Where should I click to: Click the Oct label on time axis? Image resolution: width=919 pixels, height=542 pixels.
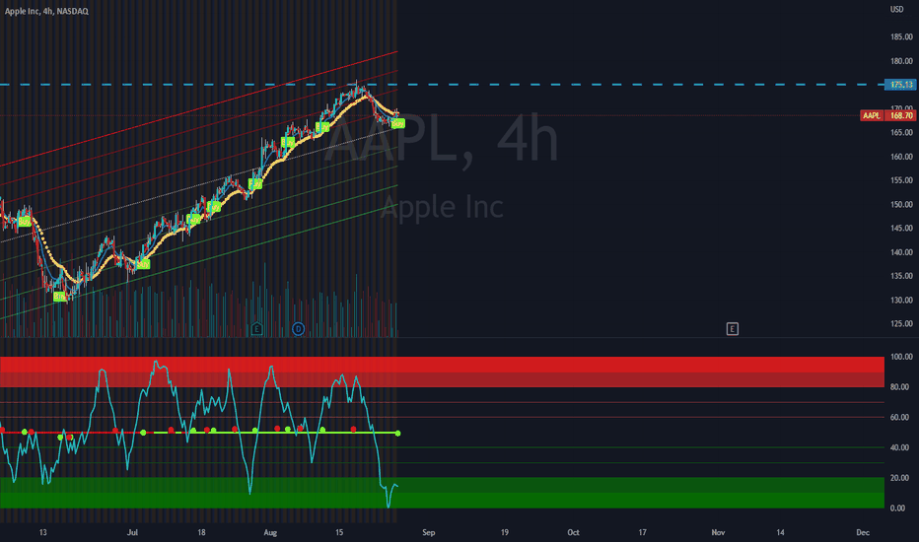pos(573,532)
